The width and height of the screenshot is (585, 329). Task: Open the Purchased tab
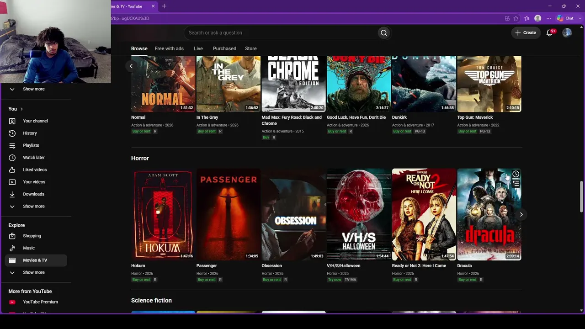point(224,48)
